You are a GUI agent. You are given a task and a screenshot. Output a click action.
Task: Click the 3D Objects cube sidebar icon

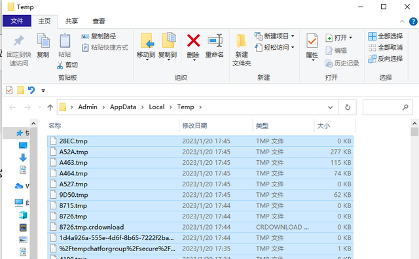[x=23, y=215]
